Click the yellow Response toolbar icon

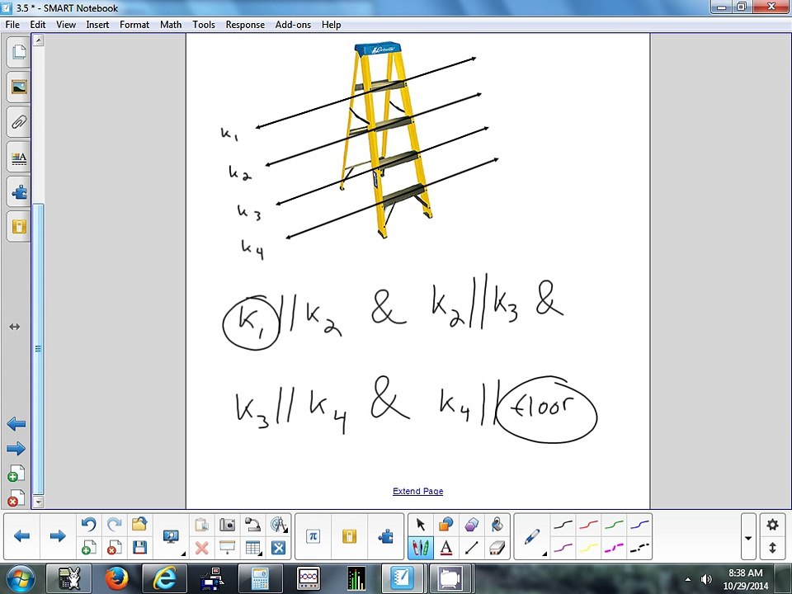(x=349, y=536)
